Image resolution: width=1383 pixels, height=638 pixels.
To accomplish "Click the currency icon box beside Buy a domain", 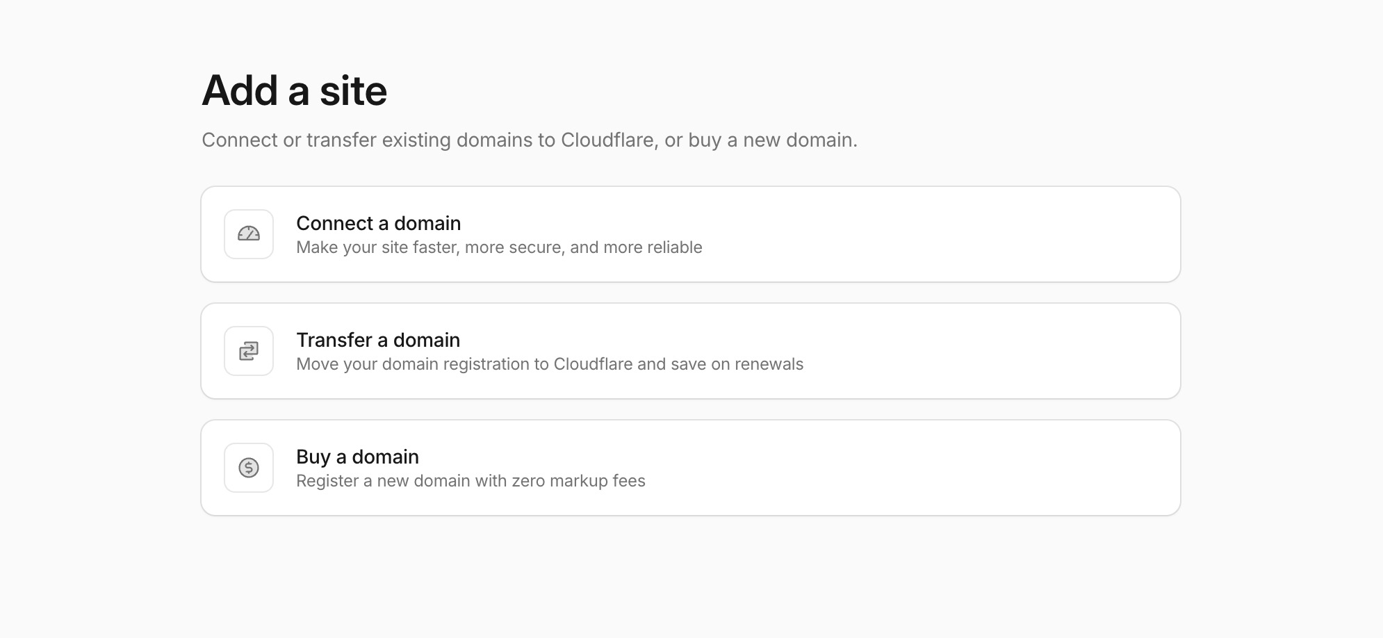I will 249,468.
